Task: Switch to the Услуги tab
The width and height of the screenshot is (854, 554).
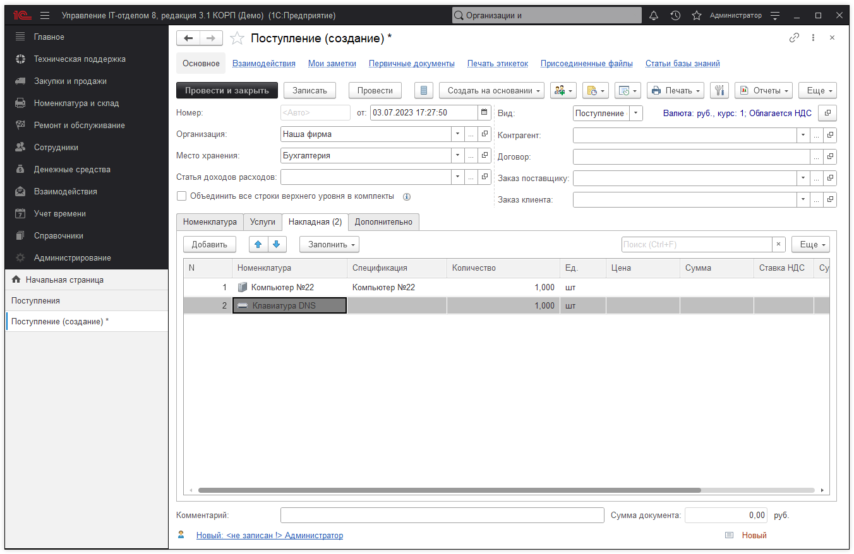Action: tap(263, 221)
